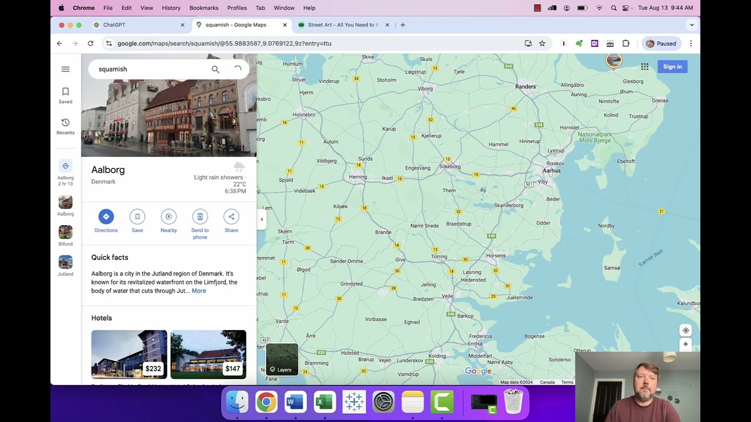Open the Google Maps hamburger menu
The height and width of the screenshot is (422, 751).
[x=65, y=69]
